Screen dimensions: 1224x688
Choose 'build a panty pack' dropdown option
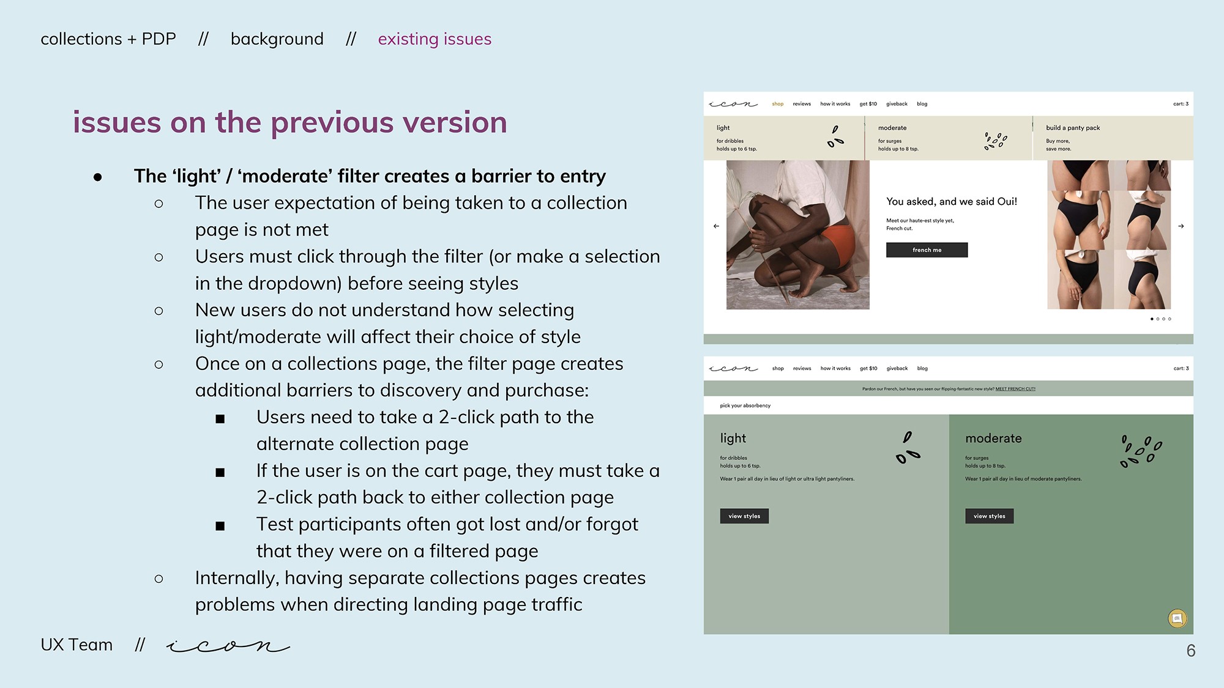[1073, 128]
